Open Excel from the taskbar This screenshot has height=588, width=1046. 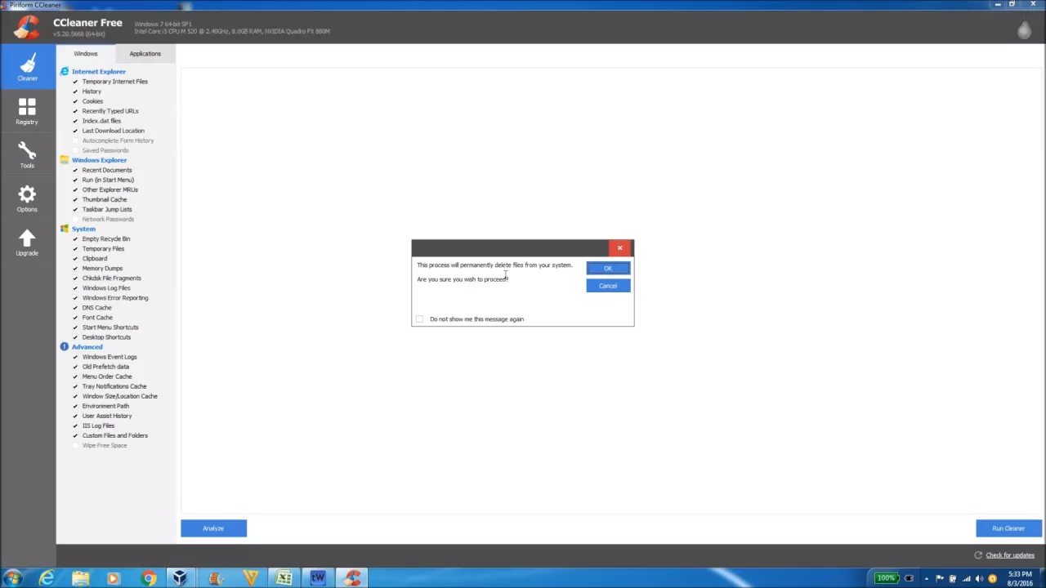click(x=284, y=578)
